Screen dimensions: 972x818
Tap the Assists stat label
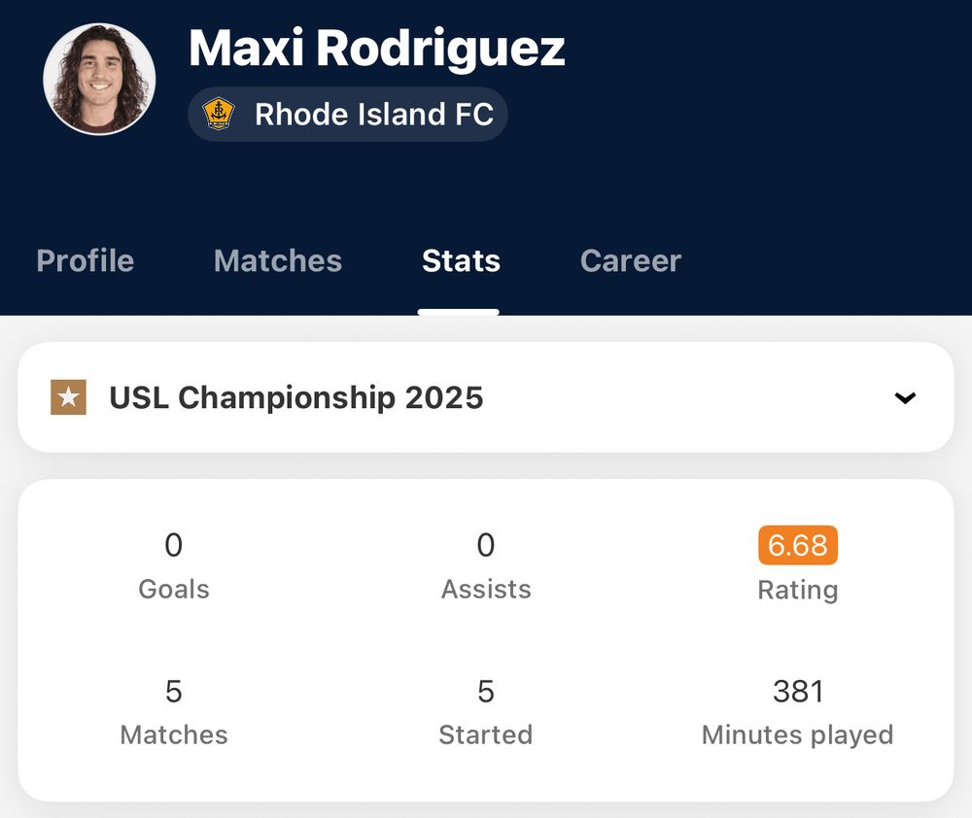486,589
